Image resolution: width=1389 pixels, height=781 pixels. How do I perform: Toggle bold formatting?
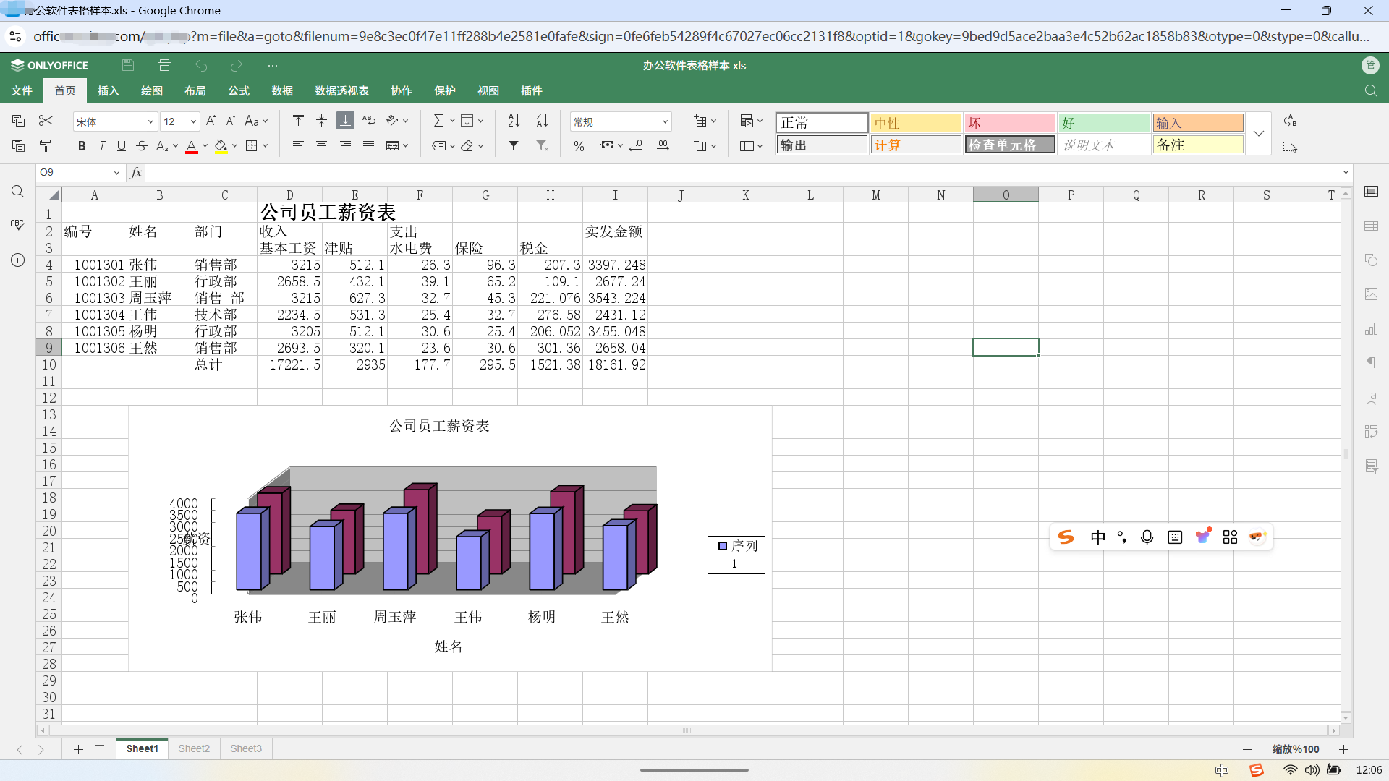pyautogui.click(x=82, y=146)
